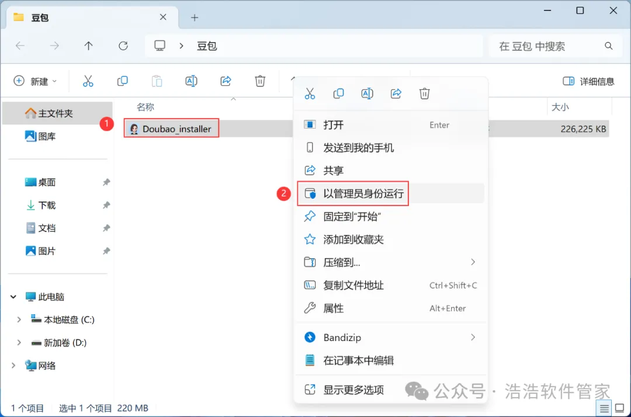The image size is (631, 417).
Task: Click the Paste icon in the main toolbar
Action: pyautogui.click(x=157, y=81)
